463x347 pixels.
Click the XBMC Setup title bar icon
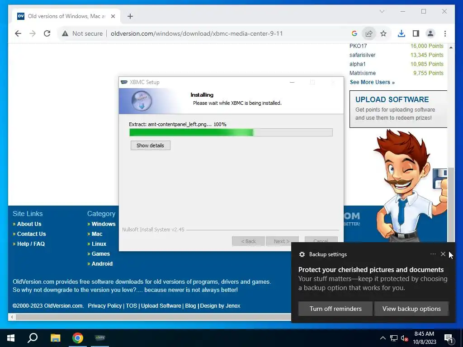coord(124,82)
